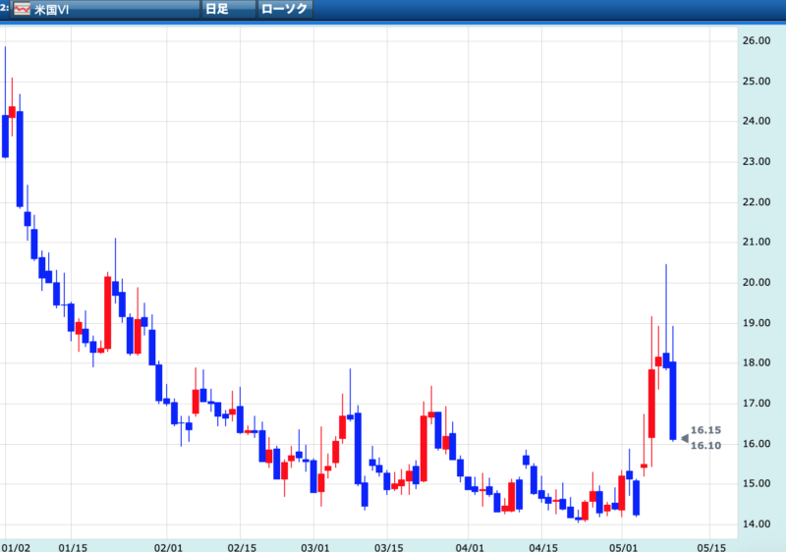Click the 15.00 price axis label
Screen dimensions: 786x552
757,484
